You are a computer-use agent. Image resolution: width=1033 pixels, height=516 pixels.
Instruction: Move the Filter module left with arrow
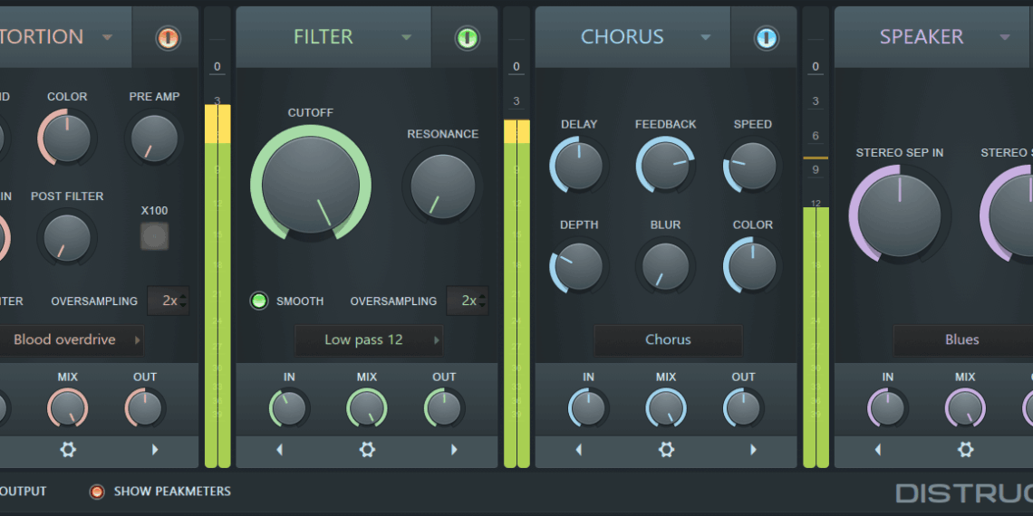tap(279, 450)
